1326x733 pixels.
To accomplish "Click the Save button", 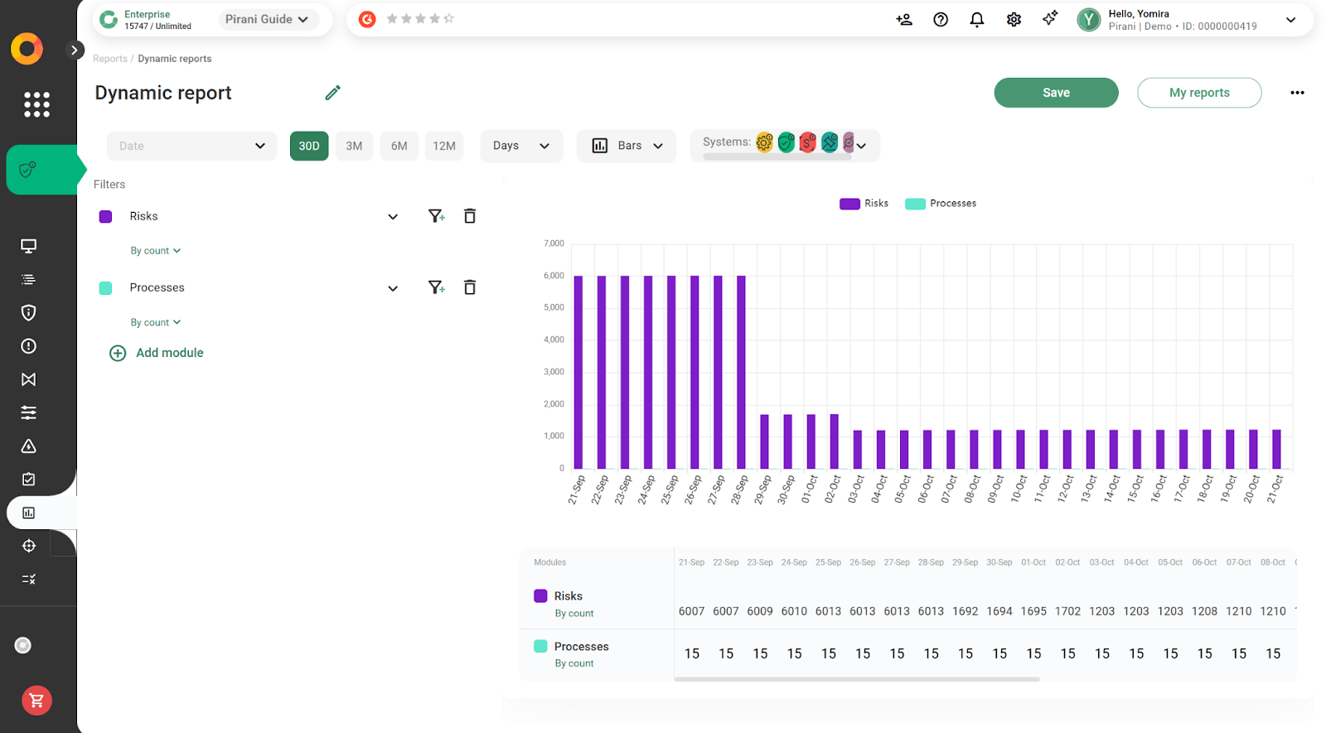I will [1056, 93].
